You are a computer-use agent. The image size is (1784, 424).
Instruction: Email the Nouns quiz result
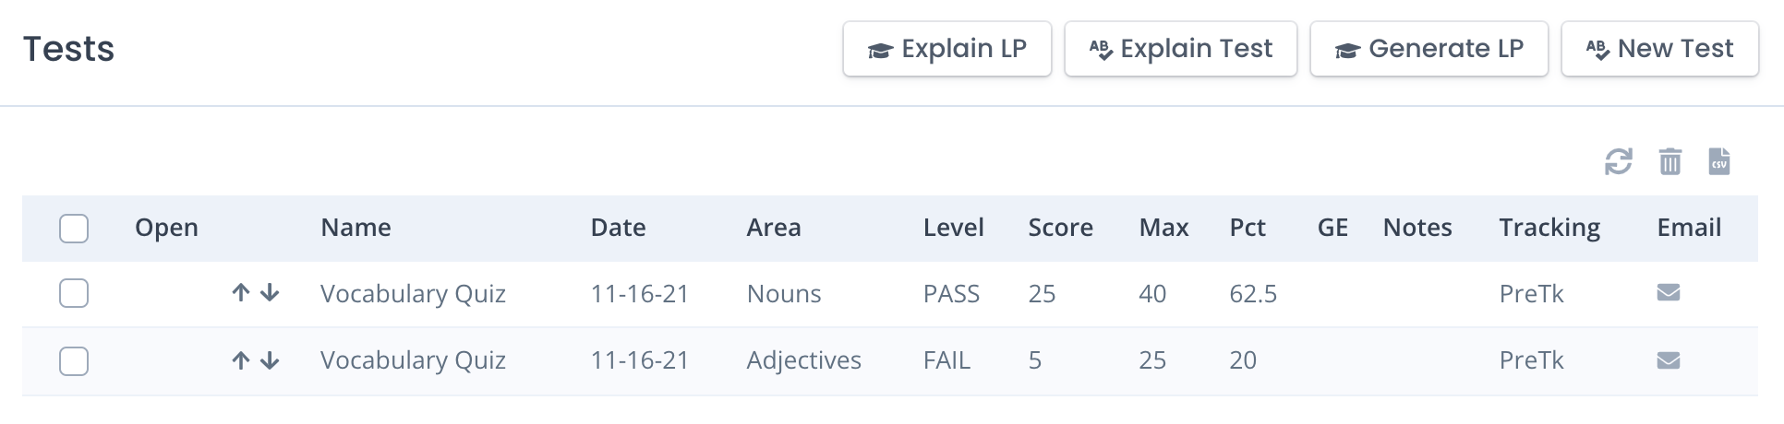pos(1668,293)
